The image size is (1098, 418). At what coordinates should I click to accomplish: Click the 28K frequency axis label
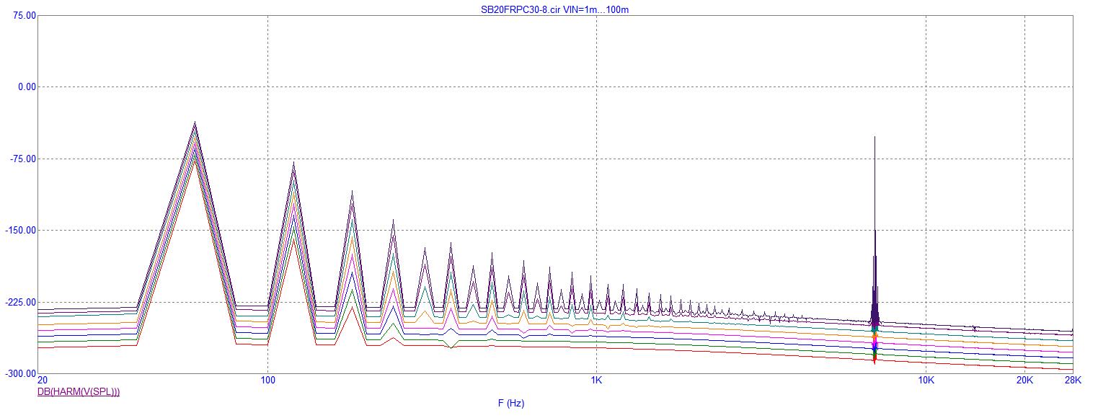click(1073, 381)
